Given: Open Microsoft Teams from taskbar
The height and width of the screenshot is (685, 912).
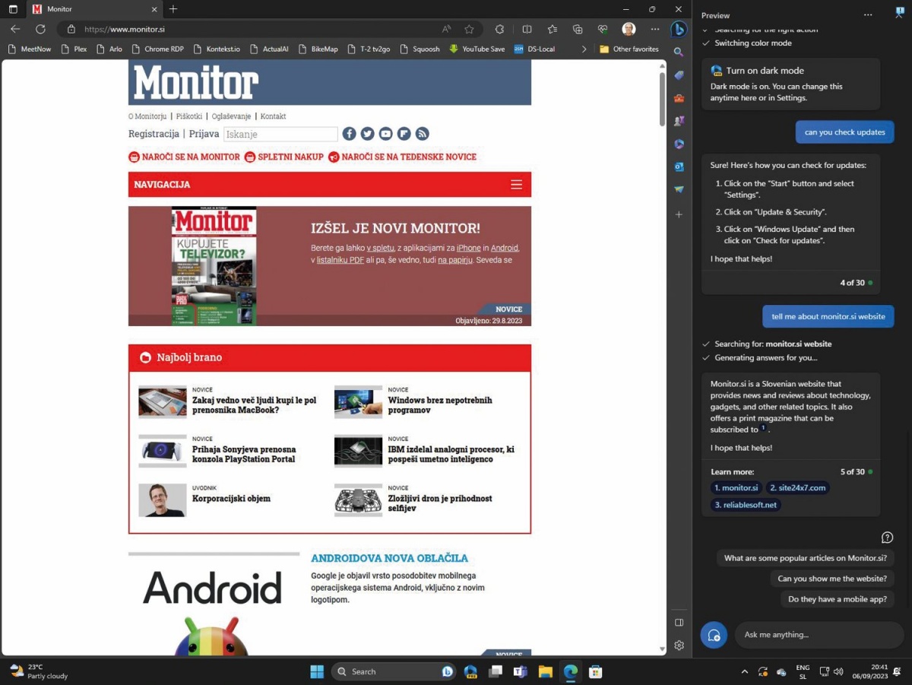Looking at the screenshot, I should click(x=520, y=672).
